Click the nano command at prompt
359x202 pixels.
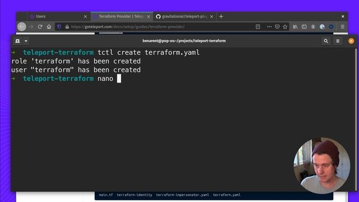[x=105, y=79]
